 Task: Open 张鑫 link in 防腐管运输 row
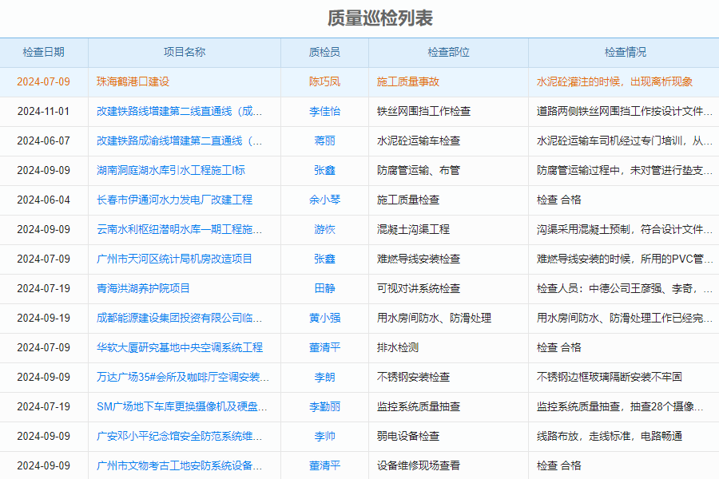point(324,171)
